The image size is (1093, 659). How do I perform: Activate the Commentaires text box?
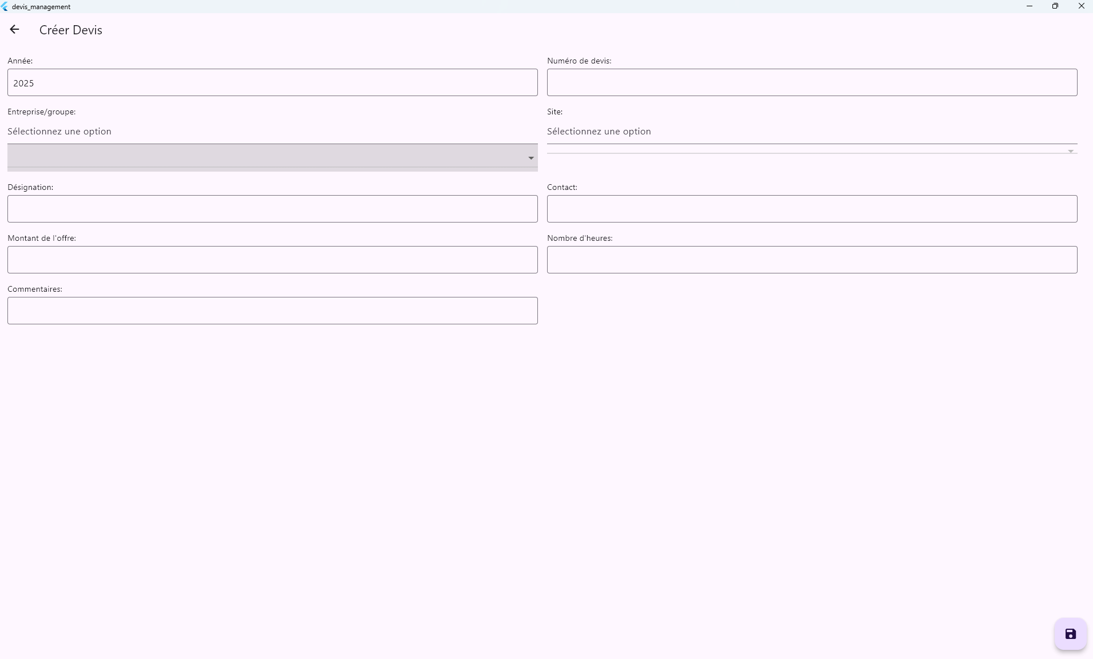pyautogui.click(x=272, y=311)
